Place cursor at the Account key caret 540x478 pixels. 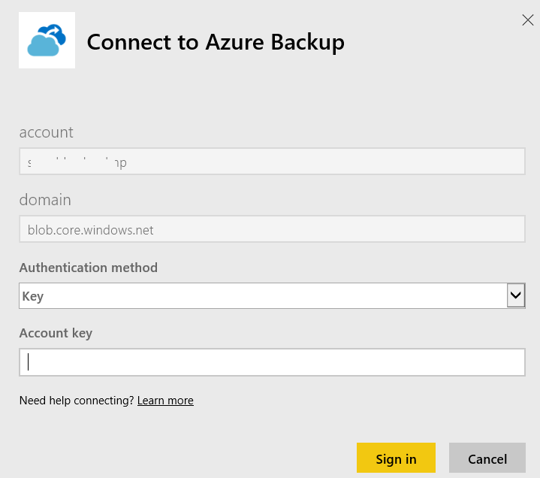click(29, 362)
